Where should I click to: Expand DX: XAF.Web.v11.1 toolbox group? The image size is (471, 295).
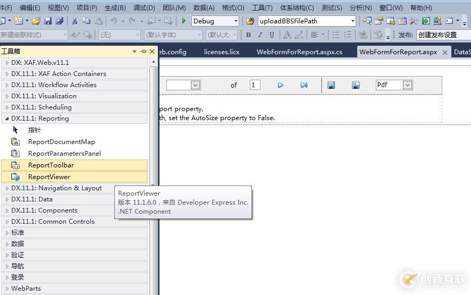pyautogui.click(x=7, y=63)
